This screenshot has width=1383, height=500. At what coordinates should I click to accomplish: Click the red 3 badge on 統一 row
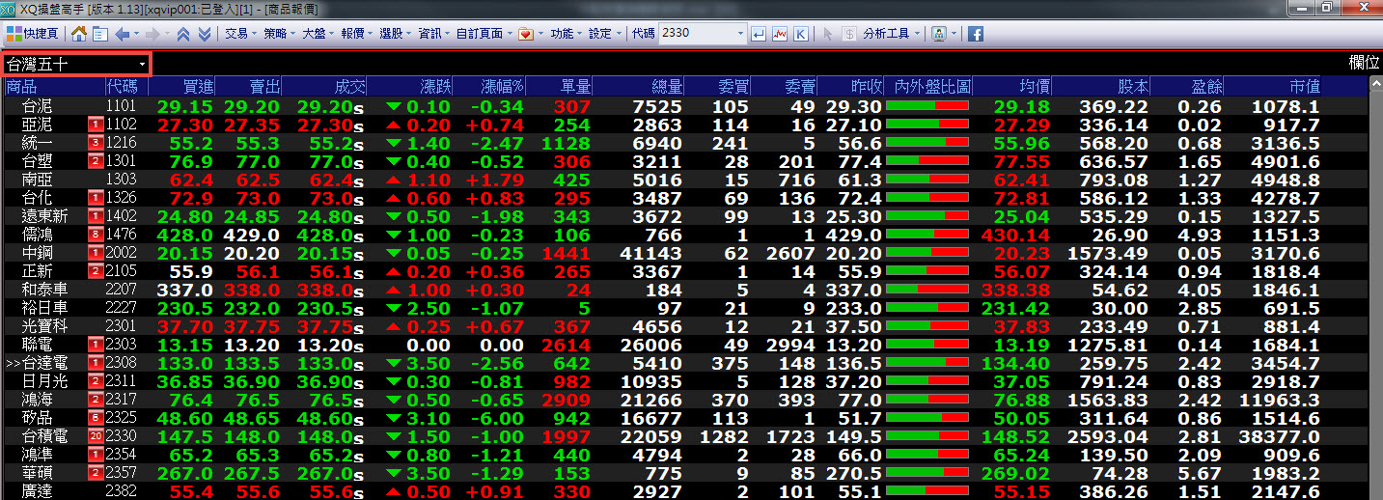(x=96, y=143)
